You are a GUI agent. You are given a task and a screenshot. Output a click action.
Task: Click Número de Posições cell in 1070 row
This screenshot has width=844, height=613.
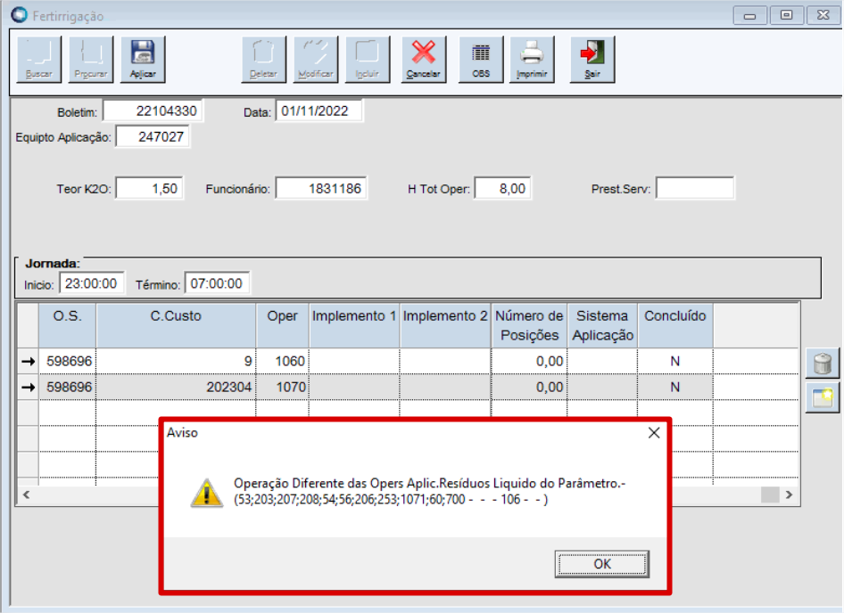tap(529, 388)
